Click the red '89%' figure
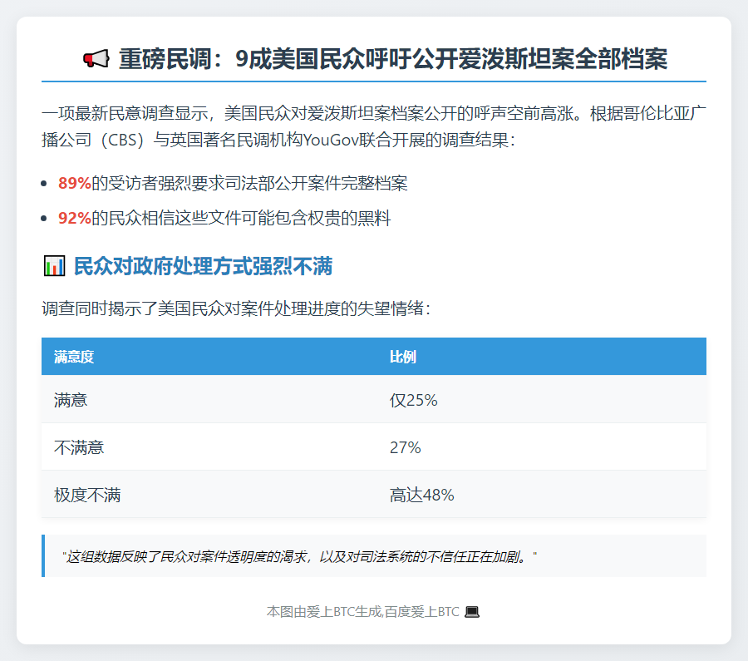The width and height of the screenshot is (748, 661). click(x=75, y=183)
